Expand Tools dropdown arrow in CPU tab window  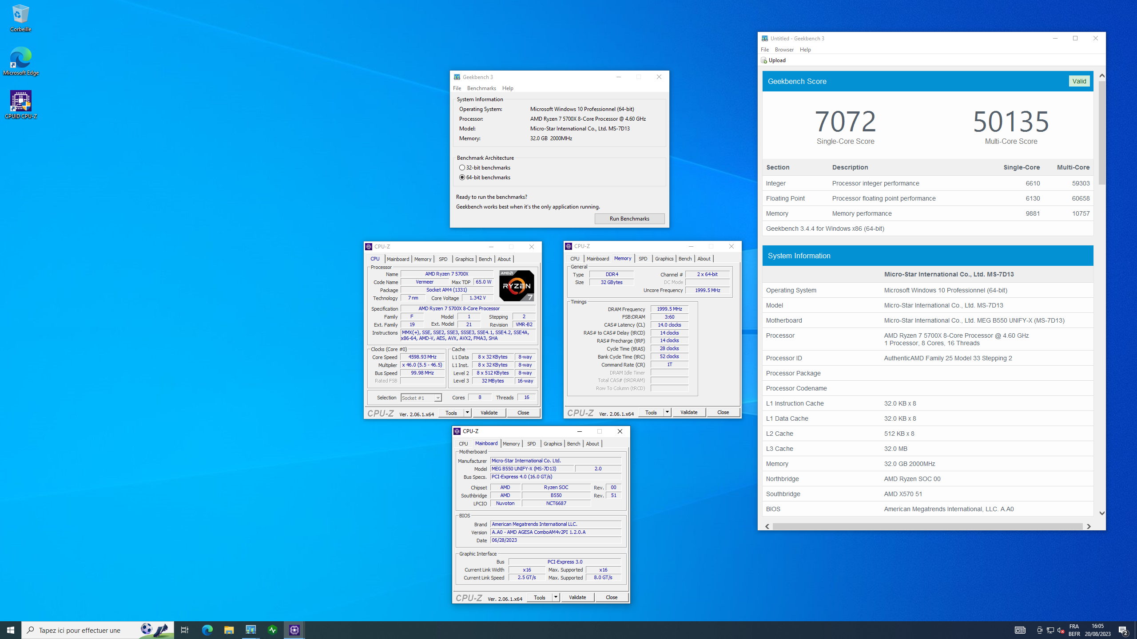467,413
